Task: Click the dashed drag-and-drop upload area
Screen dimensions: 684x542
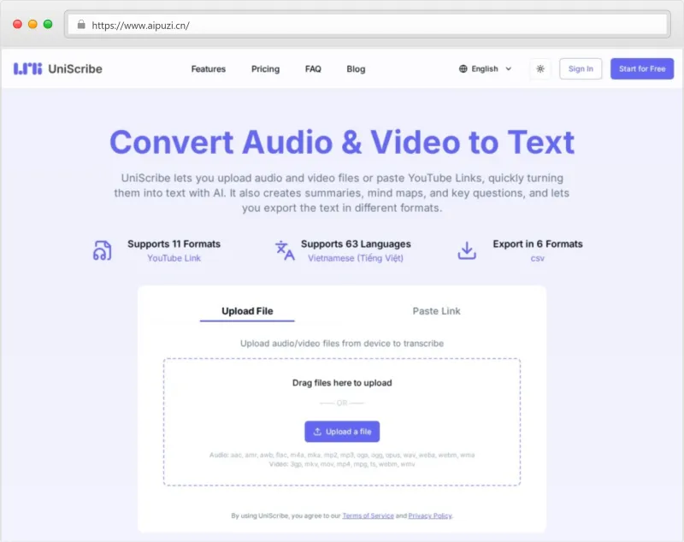Action: coord(342,422)
